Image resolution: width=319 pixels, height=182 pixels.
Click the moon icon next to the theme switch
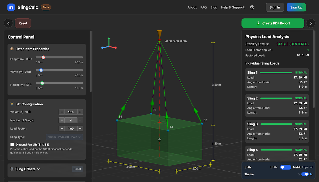(311, 174)
